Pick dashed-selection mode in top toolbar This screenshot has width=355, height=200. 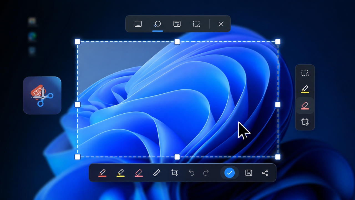pos(196,24)
